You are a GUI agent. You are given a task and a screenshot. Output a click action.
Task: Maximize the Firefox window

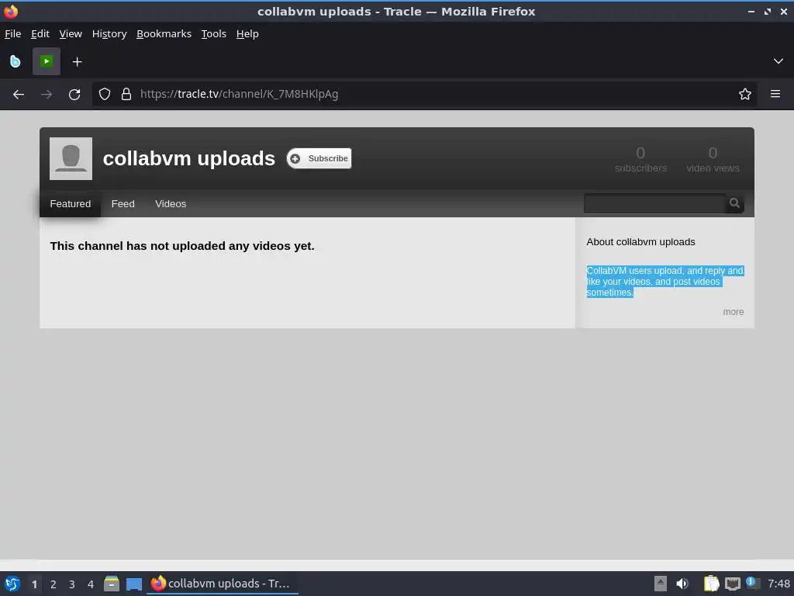coord(767,11)
